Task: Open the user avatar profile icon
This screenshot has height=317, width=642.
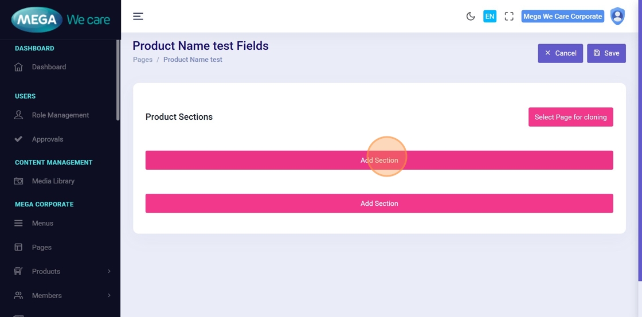Action: (617, 16)
